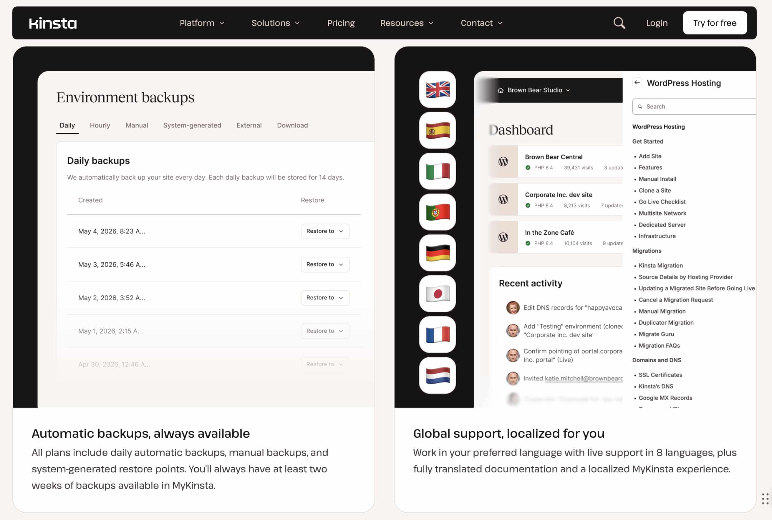Expand the Contact navigation menu
The image size is (772, 520).
pos(482,23)
